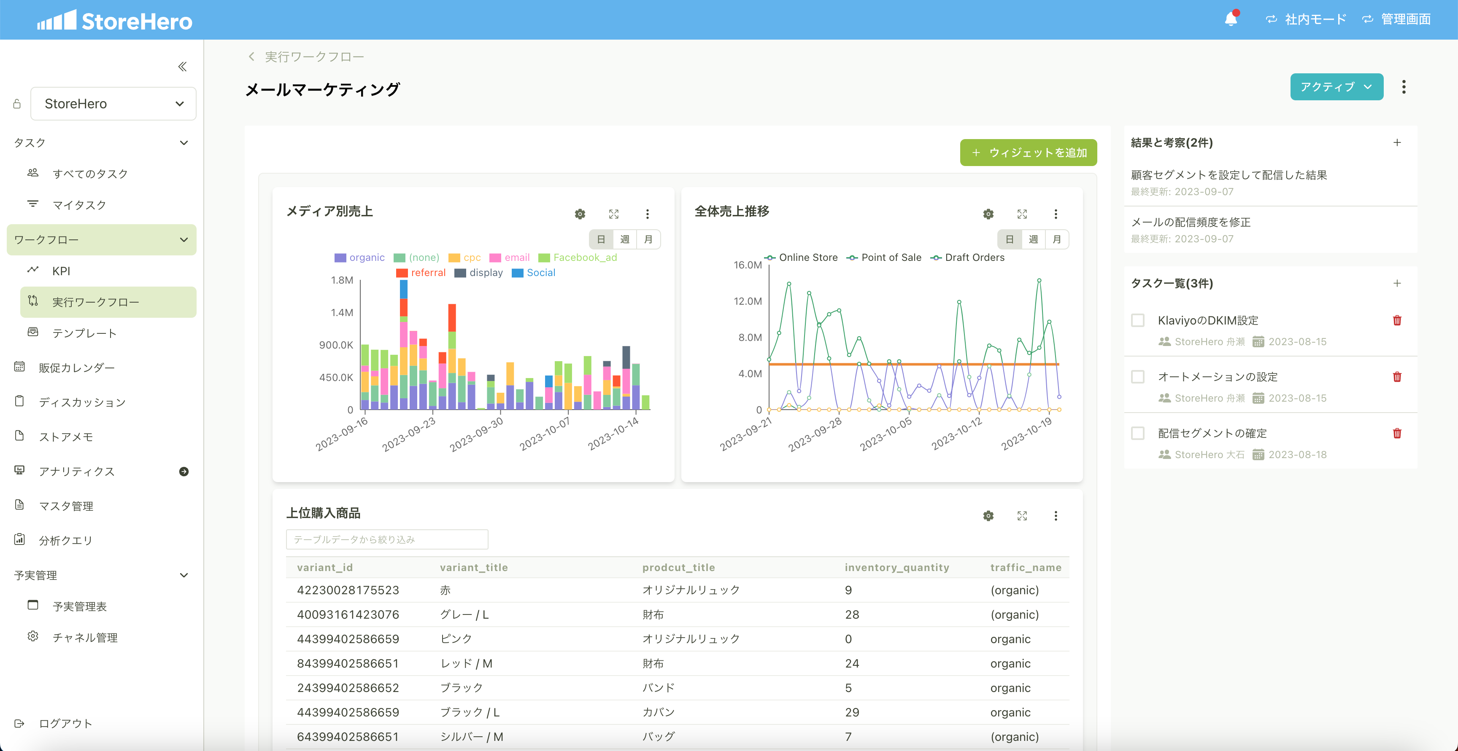Toggle Online Store series in 全体売上推移 legend
1458x751 pixels.
(801, 257)
